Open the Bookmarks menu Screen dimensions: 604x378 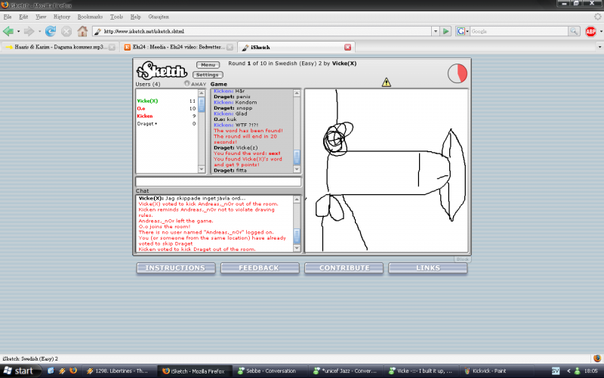tap(90, 16)
